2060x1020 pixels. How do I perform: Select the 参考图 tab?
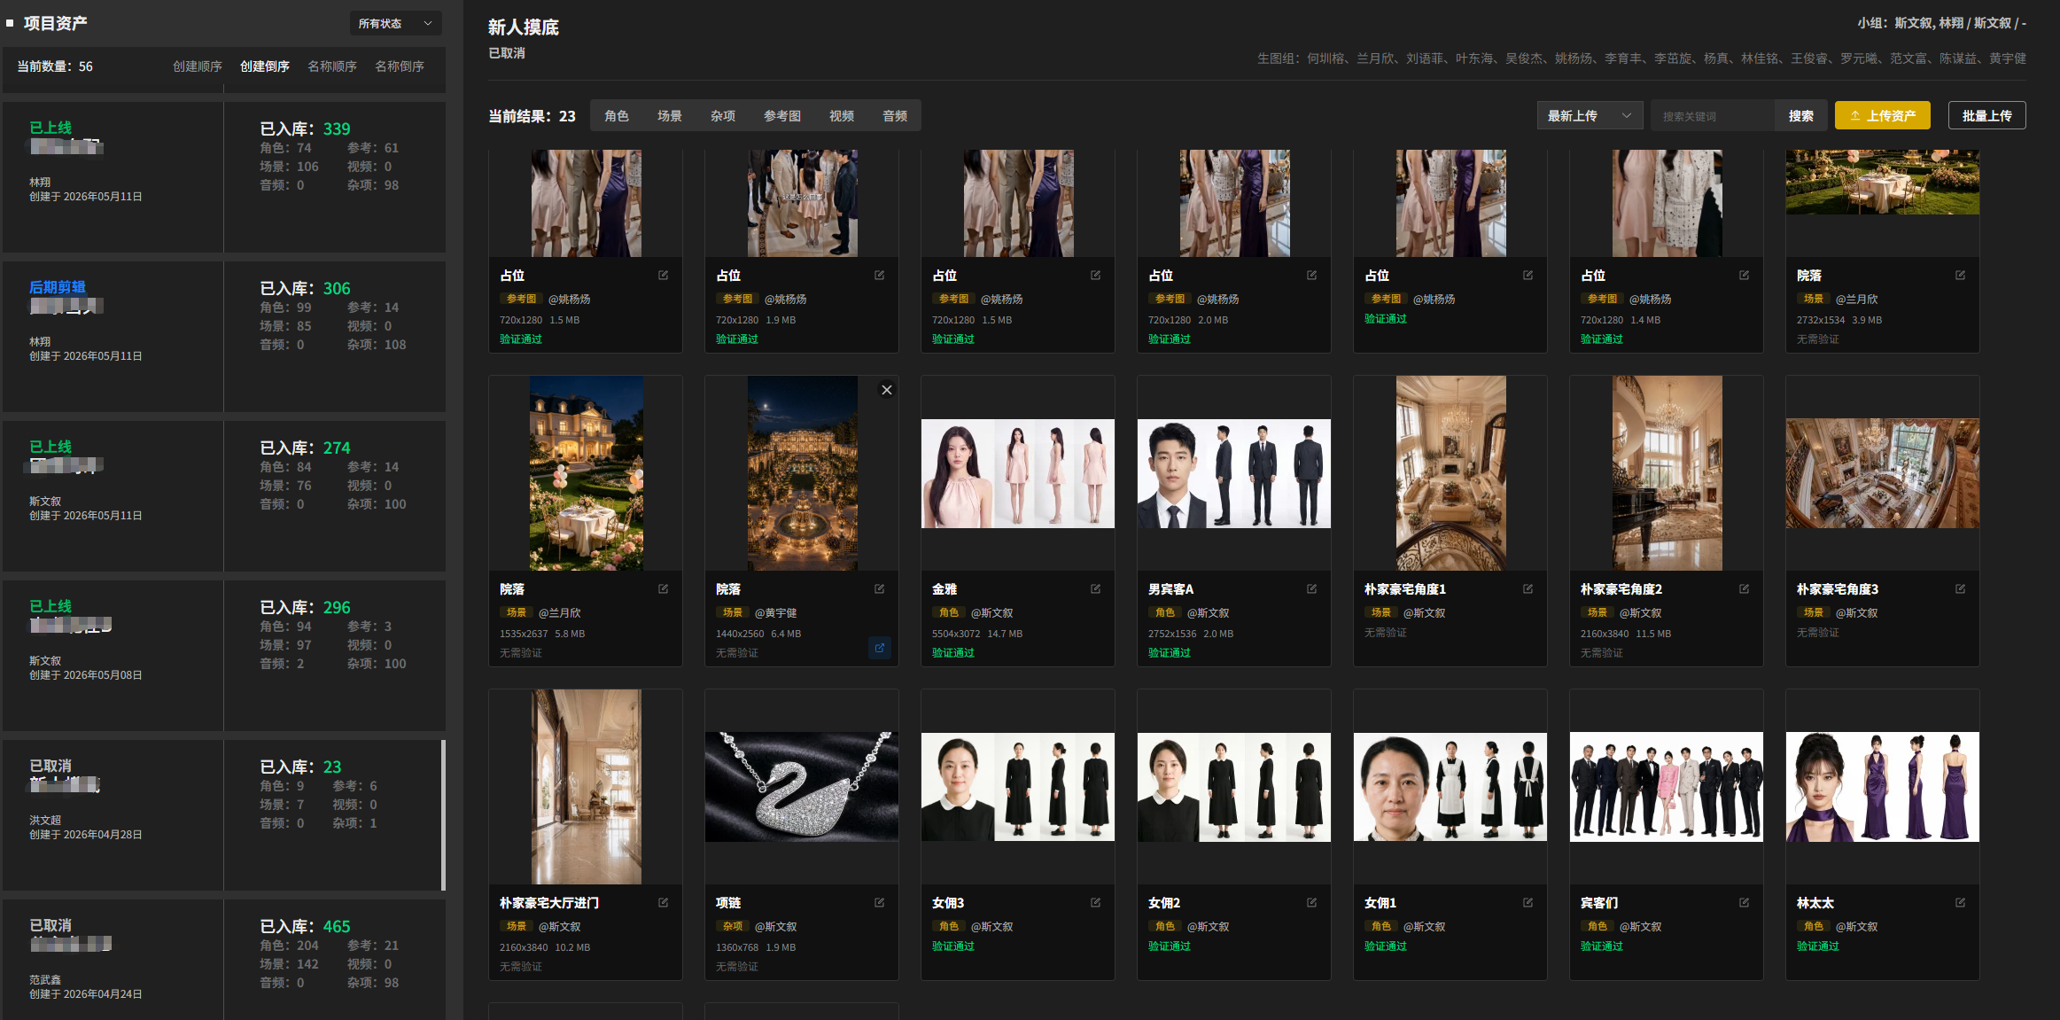782,116
